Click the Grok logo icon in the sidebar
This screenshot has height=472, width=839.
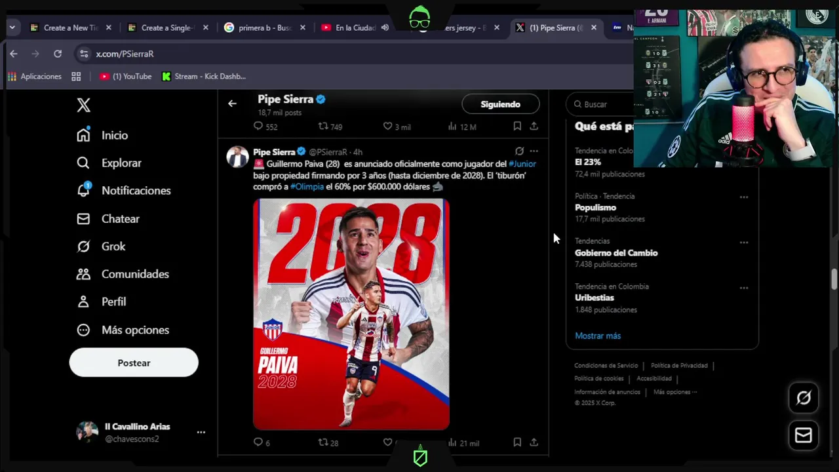(x=83, y=246)
